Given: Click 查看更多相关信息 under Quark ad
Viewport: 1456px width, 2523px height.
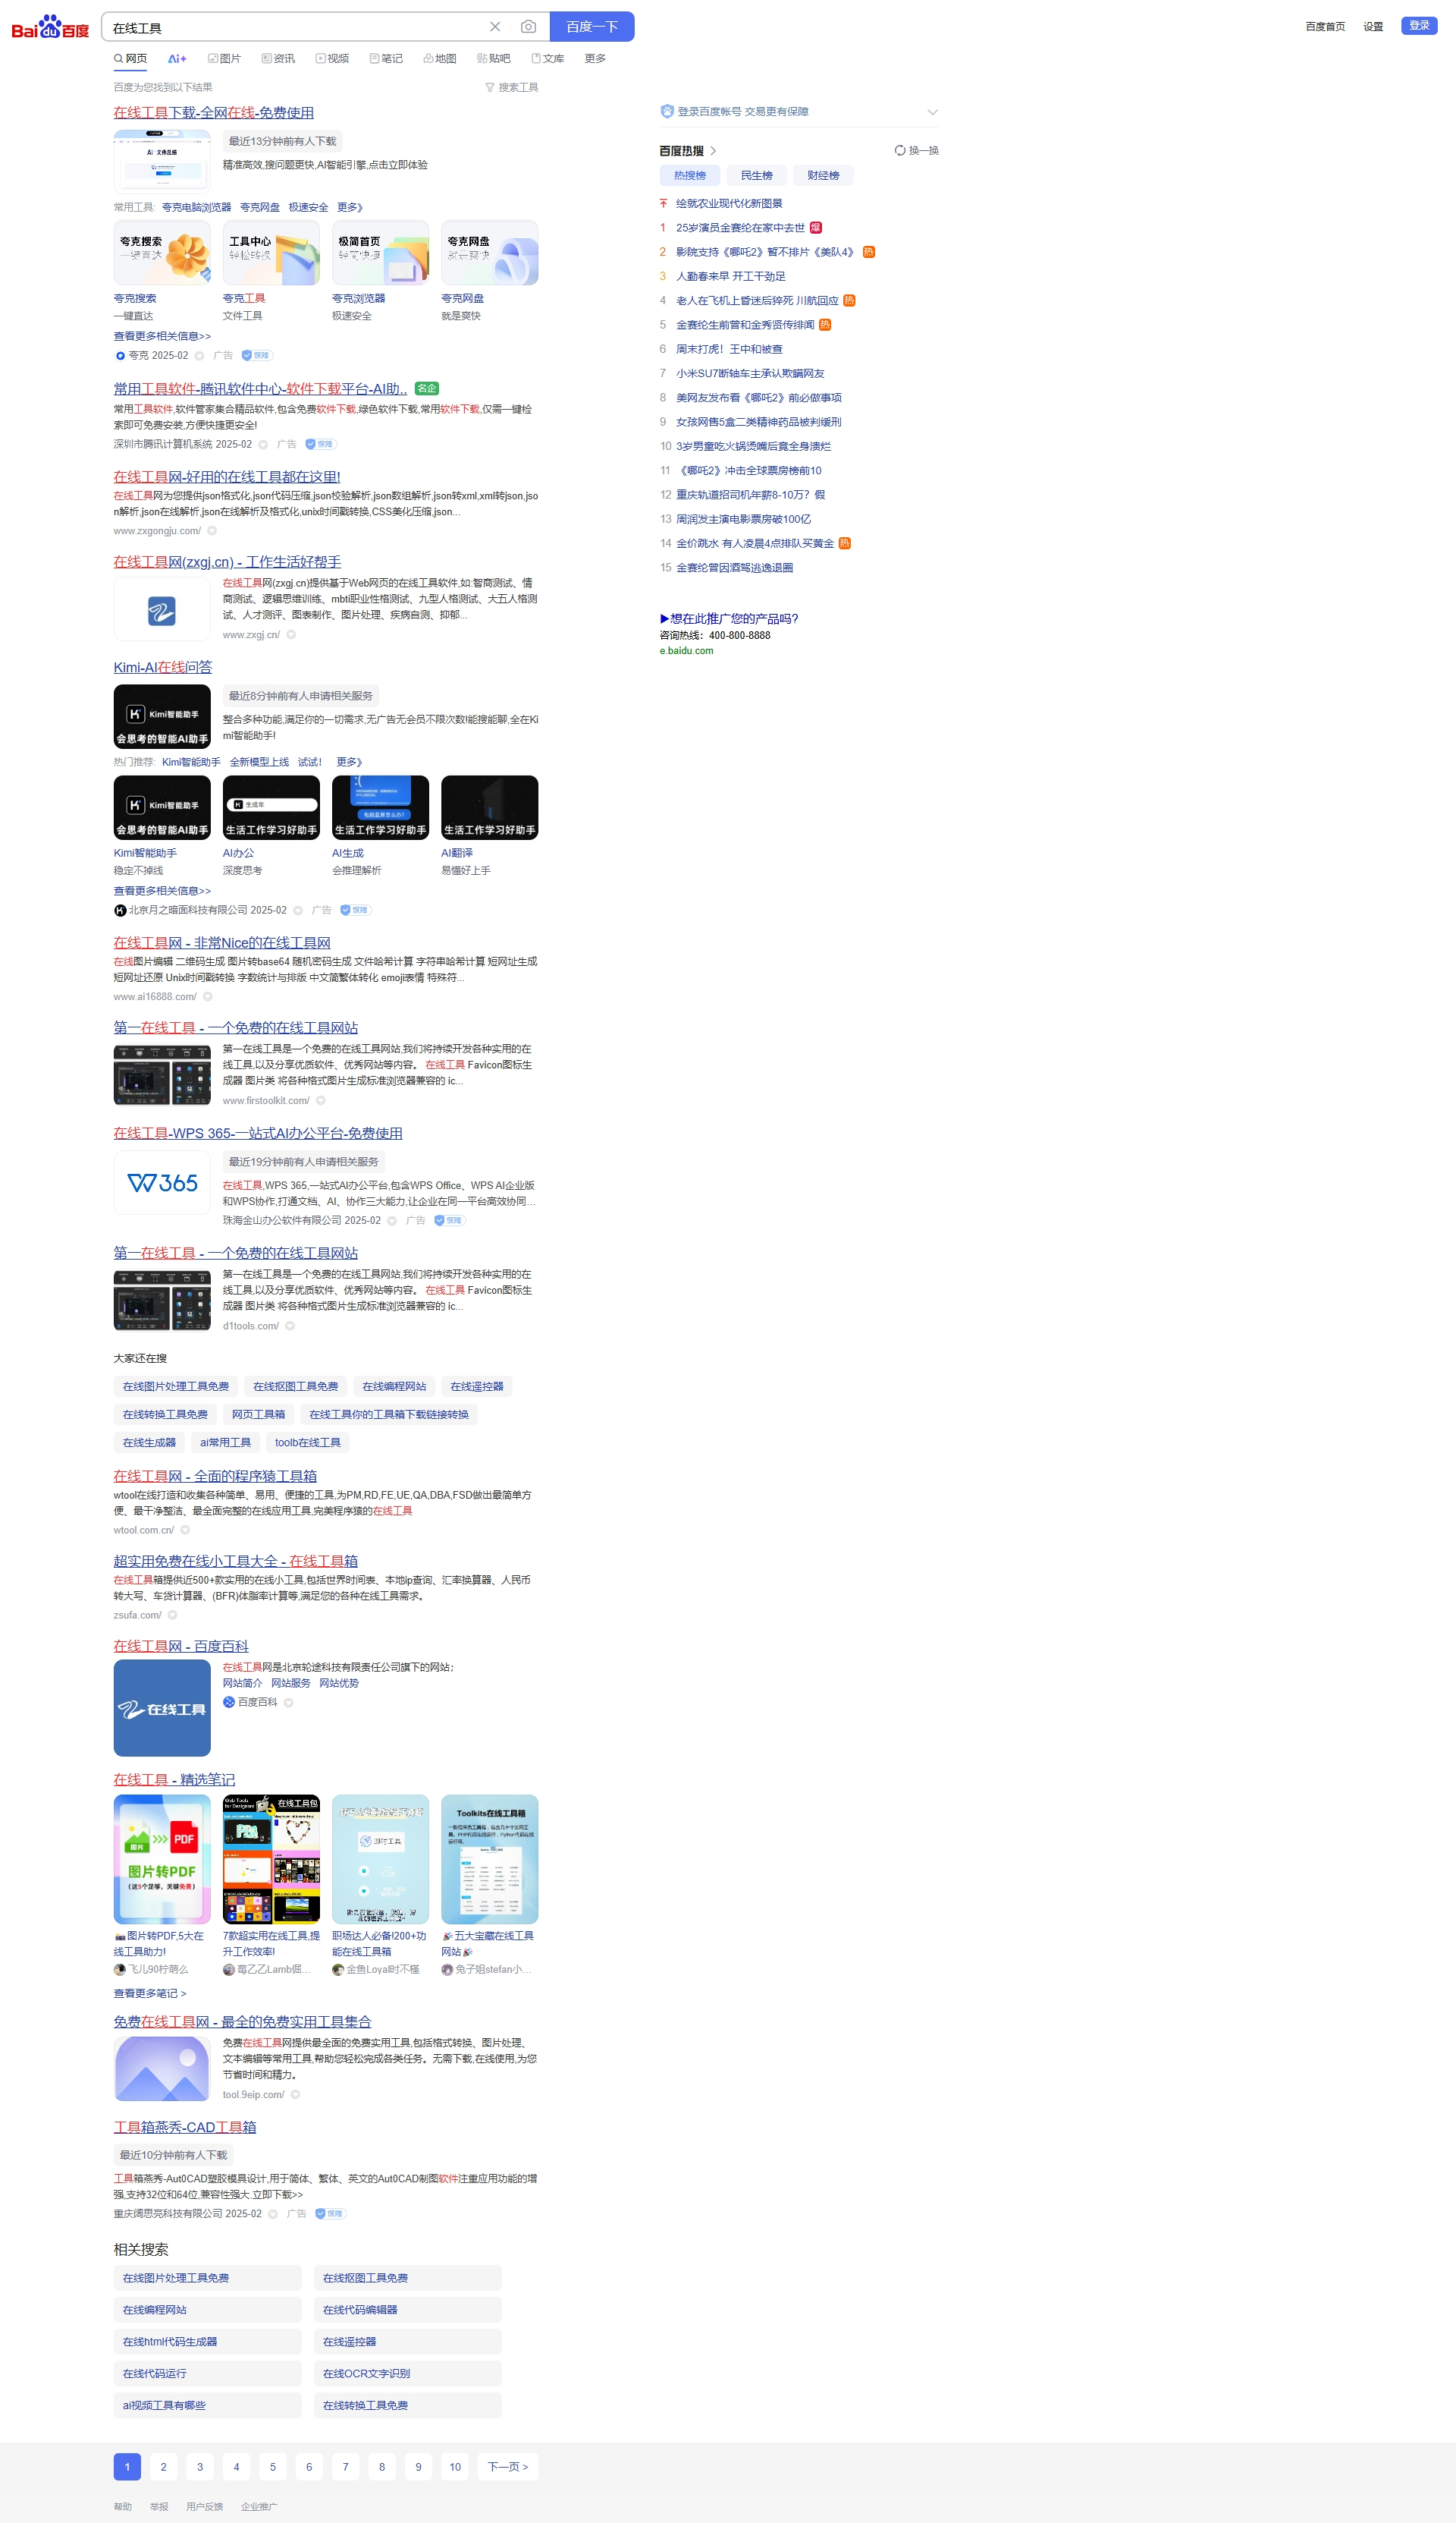Looking at the screenshot, I should 162,337.
